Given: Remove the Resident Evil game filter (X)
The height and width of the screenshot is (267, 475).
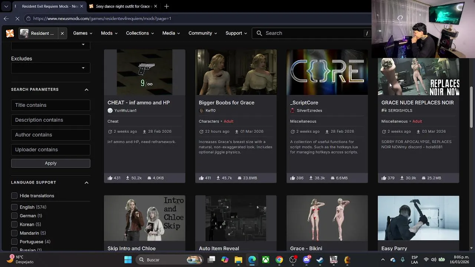Looking at the screenshot, I should point(62,33).
